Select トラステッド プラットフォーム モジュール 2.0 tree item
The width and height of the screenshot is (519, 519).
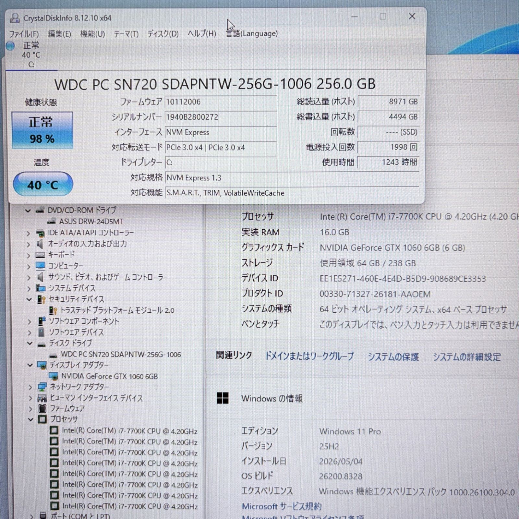(x=117, y=311)
